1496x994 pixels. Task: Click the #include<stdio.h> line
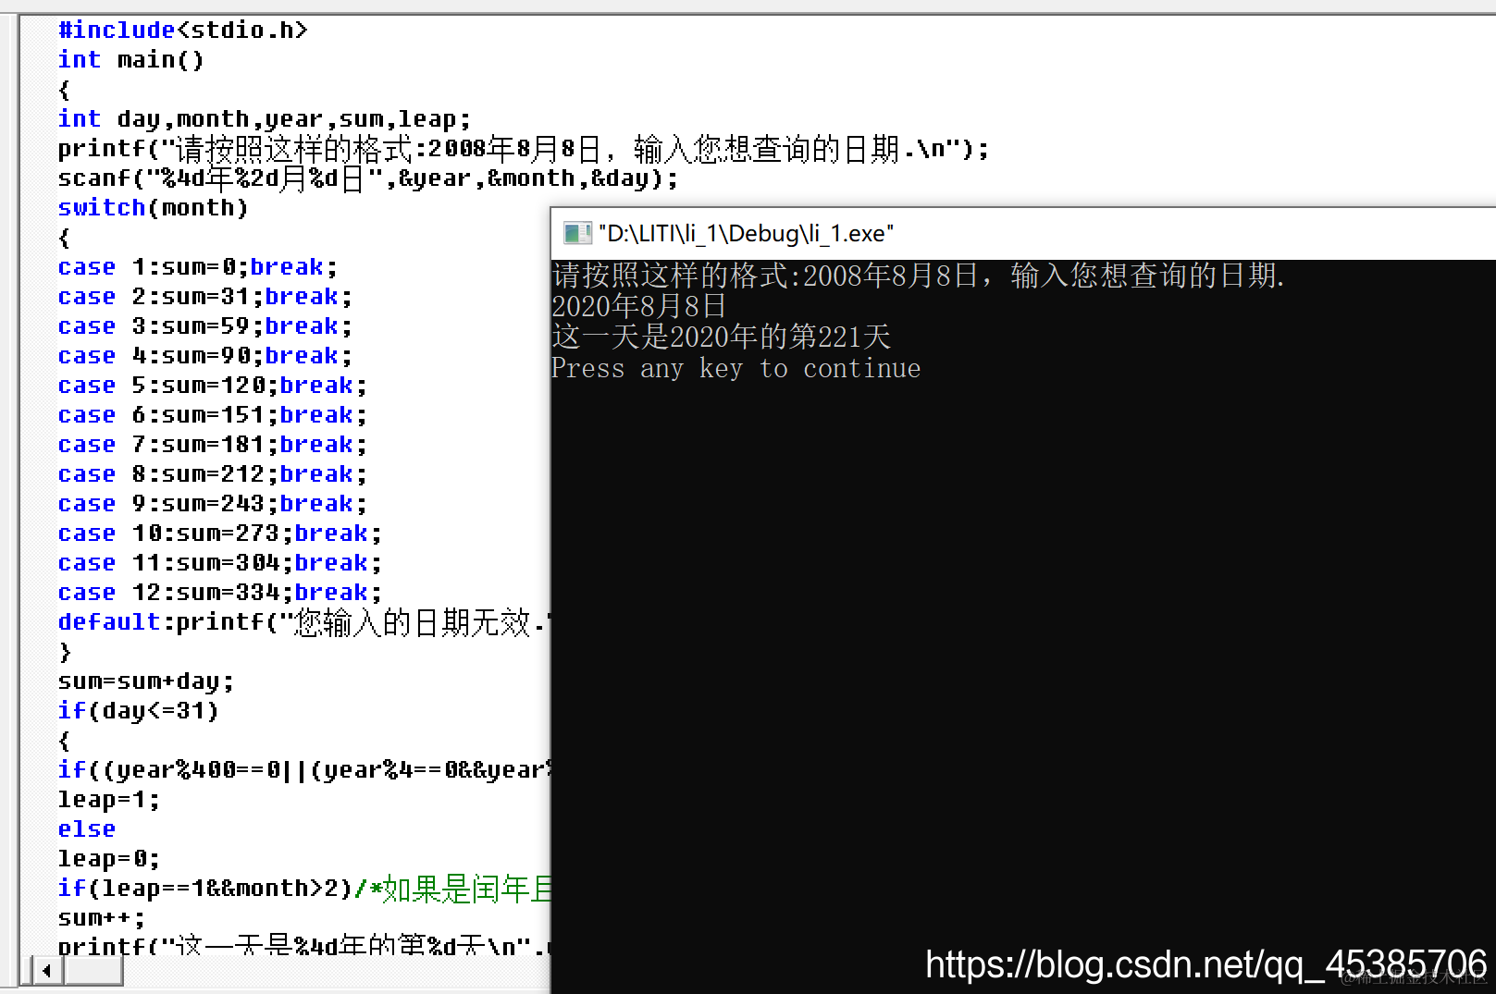click(182, 30)
